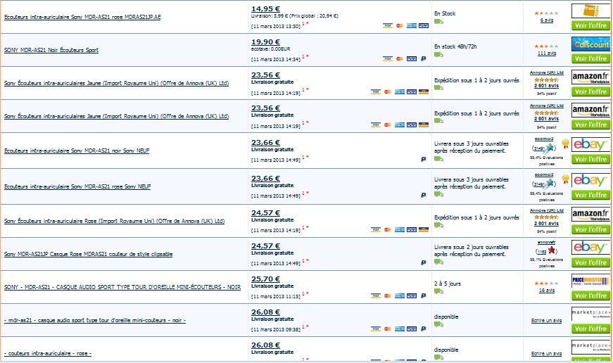Click the 14,95 € price
Screen dimensions: 613x363
265,8
